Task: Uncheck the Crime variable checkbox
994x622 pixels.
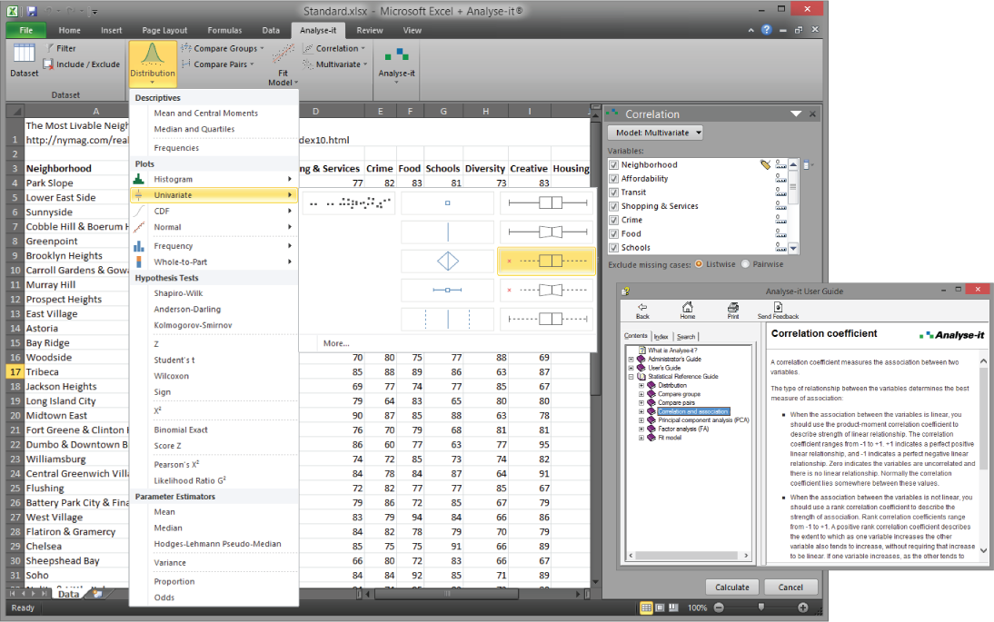Action: pyautogui.click(x=614, y=220)
